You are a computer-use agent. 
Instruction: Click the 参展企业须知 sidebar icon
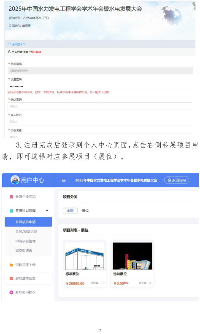pos(11,197)
